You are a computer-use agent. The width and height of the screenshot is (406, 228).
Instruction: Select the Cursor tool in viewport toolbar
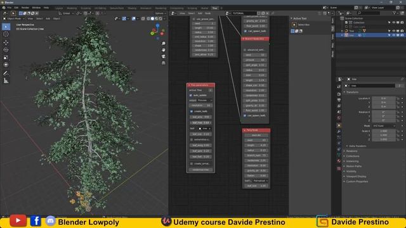6,34
